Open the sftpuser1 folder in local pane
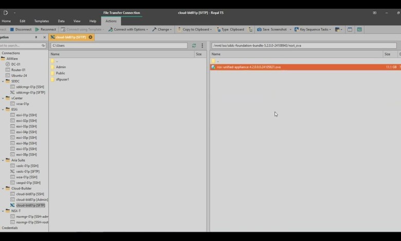The image size is (401, 241). [62, 79]
